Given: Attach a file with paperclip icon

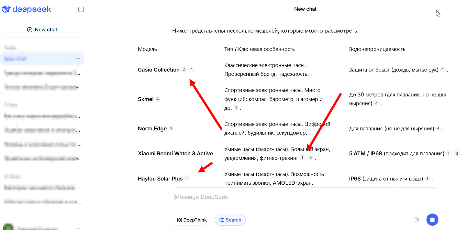Looking at the screenshot, I should 417,220.
